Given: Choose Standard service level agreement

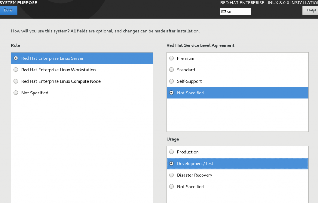Looking at the screenshot, I should tap(186, 70).
